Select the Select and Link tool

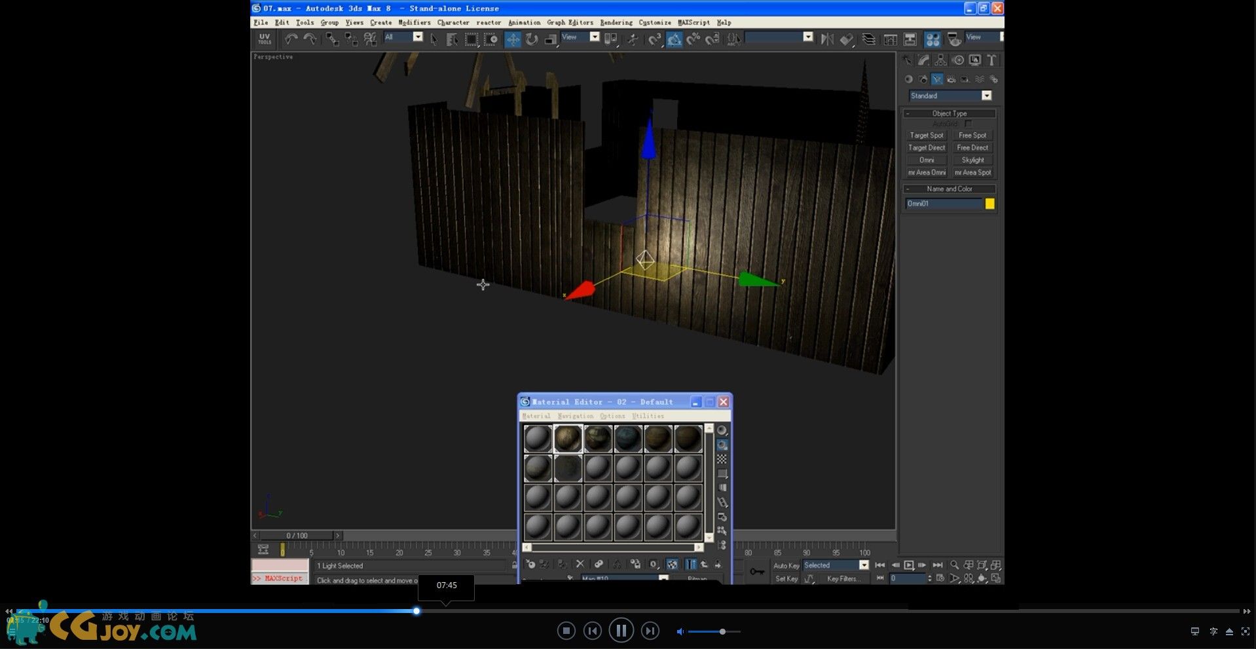click(x=332, y=39)
